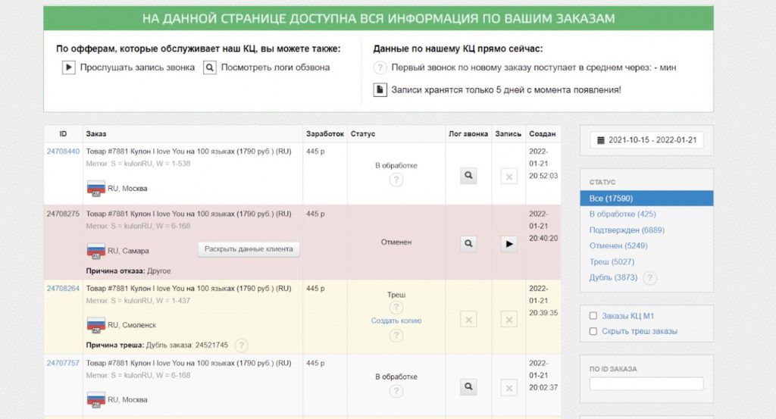Click the question mark before 'Первый звонок по новому заказу'
The image size is (776, 419).
pyautogui.click(x=380, y=67)
